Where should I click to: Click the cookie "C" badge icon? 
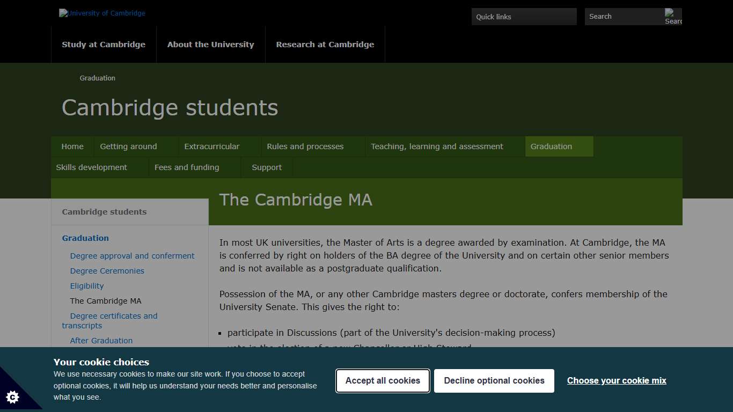[12, 397]
